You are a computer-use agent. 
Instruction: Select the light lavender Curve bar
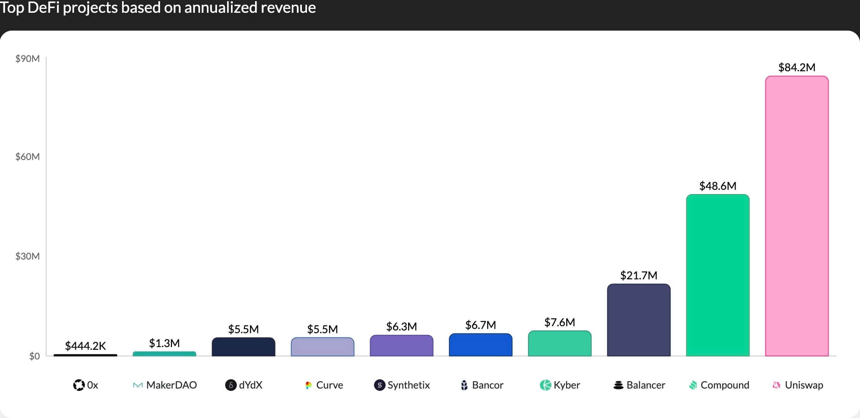[x=322, y=347]
